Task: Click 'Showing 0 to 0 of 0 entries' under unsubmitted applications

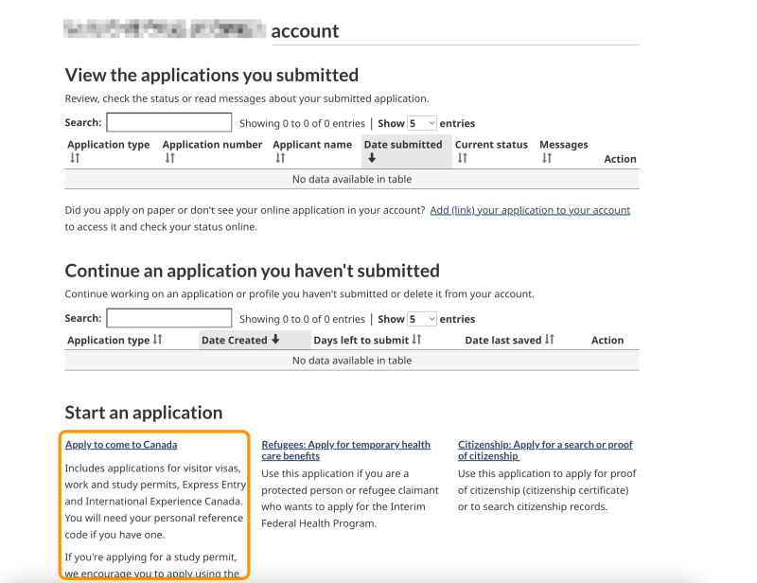Action: 302,319
